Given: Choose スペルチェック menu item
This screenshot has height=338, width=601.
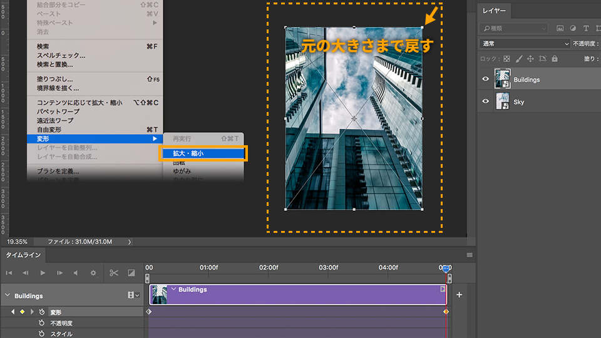Looking at the screenshot, I should pos(95,55).
